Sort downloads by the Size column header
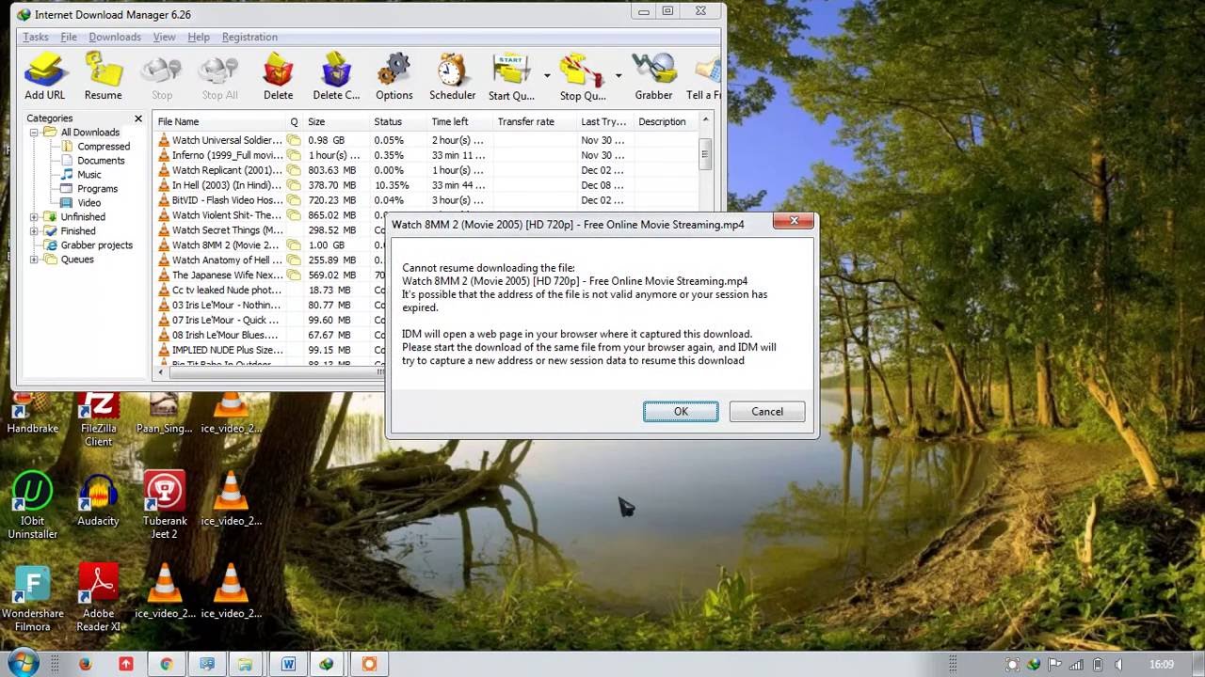The height and width of the screenshot is (677, 1205). [336, 121]
